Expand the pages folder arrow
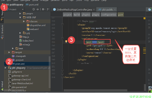 (20, 13)
